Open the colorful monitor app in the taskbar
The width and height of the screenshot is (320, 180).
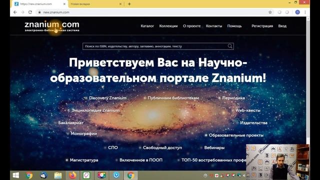[x=101, y=175]
